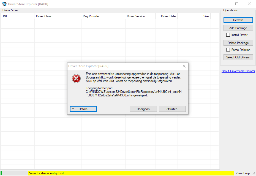Minimize the Driver Store Explorer window

click(225, 4)
